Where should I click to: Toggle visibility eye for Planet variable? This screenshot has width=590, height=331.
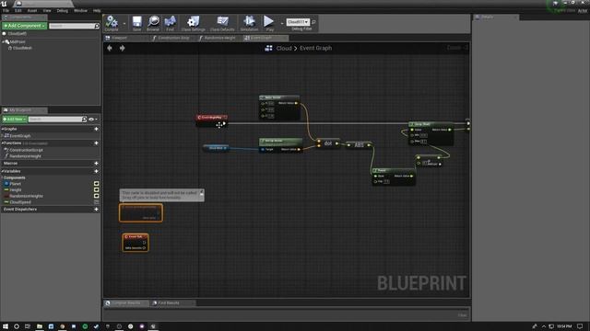click(96, 184)
